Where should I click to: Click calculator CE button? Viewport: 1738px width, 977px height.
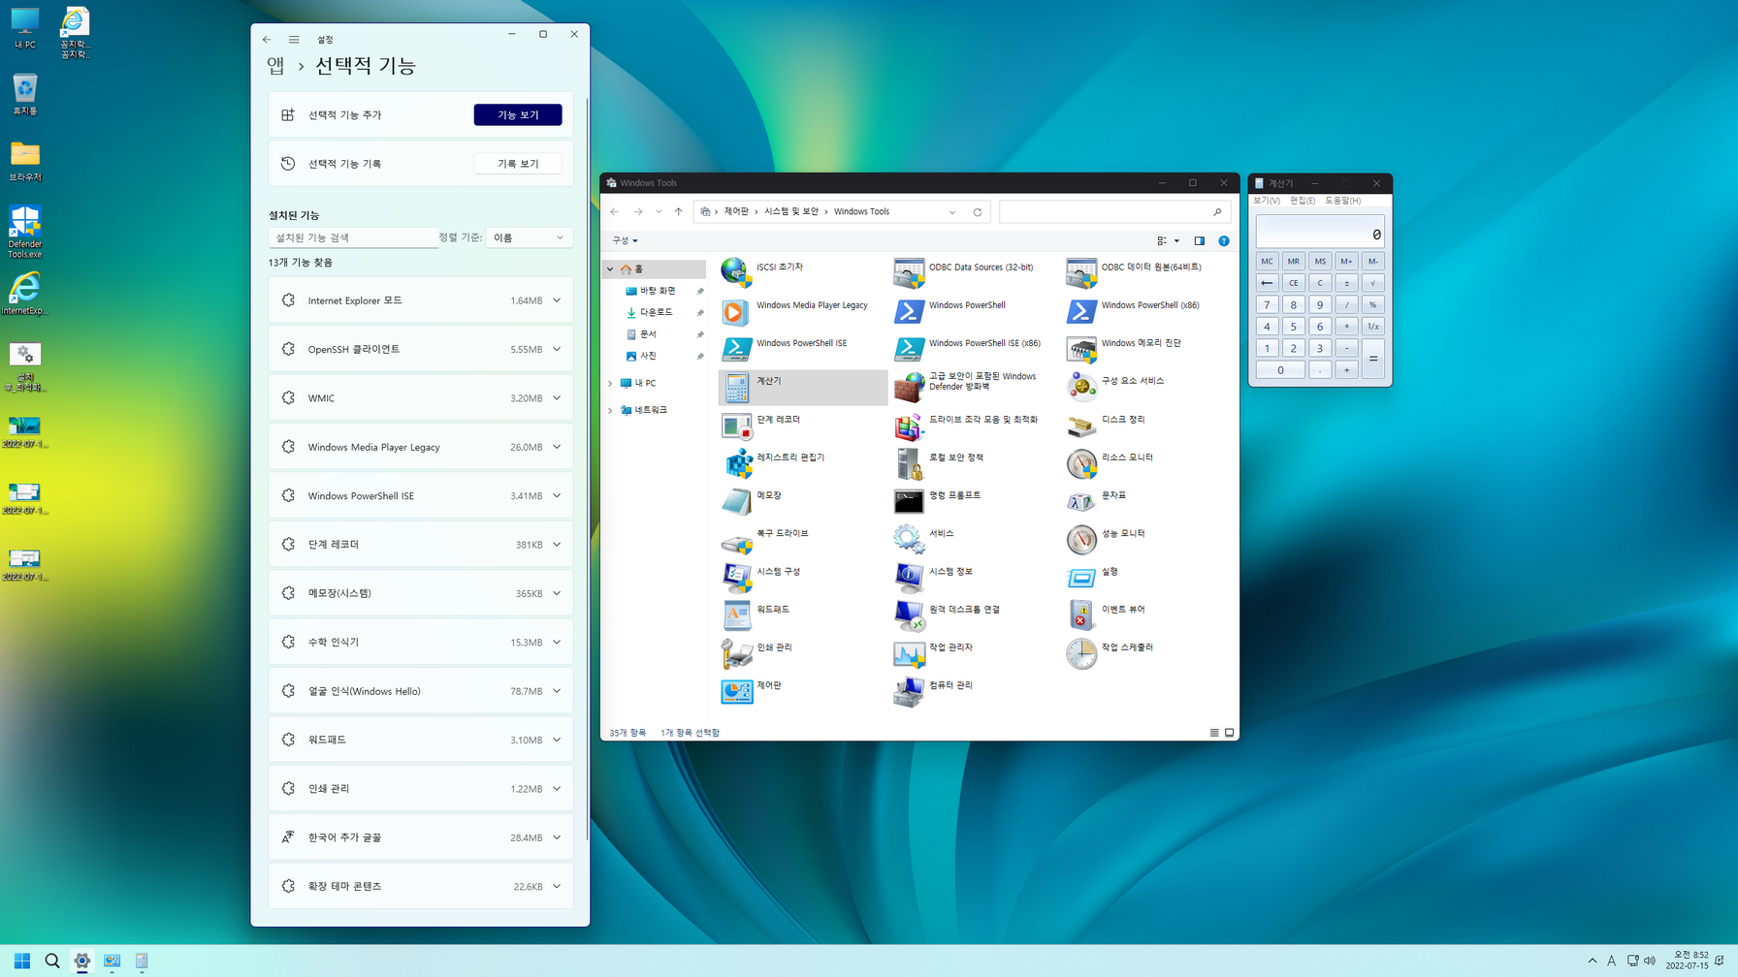pyautogui.click(x=1293, y=283)
